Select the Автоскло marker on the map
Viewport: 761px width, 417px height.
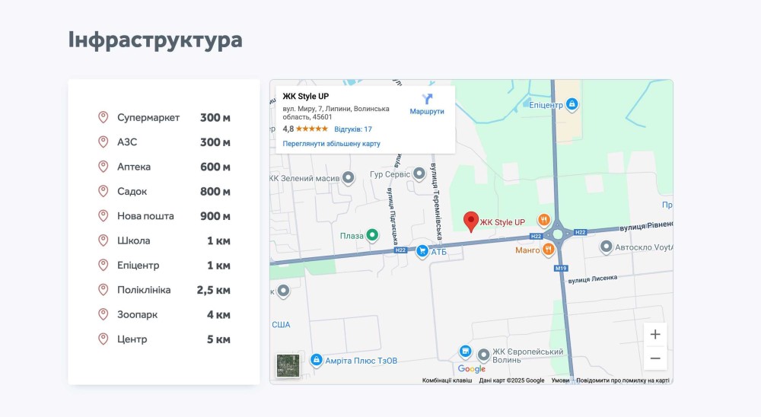coord(606,247)
